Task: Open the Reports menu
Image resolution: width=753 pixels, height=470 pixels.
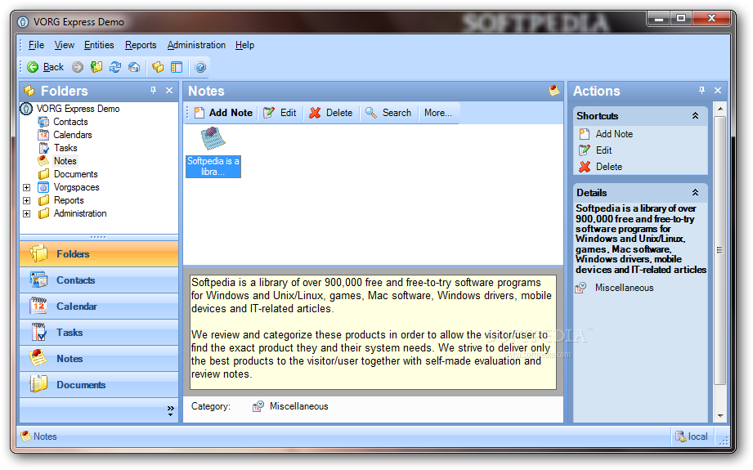Action: [141, 45]
